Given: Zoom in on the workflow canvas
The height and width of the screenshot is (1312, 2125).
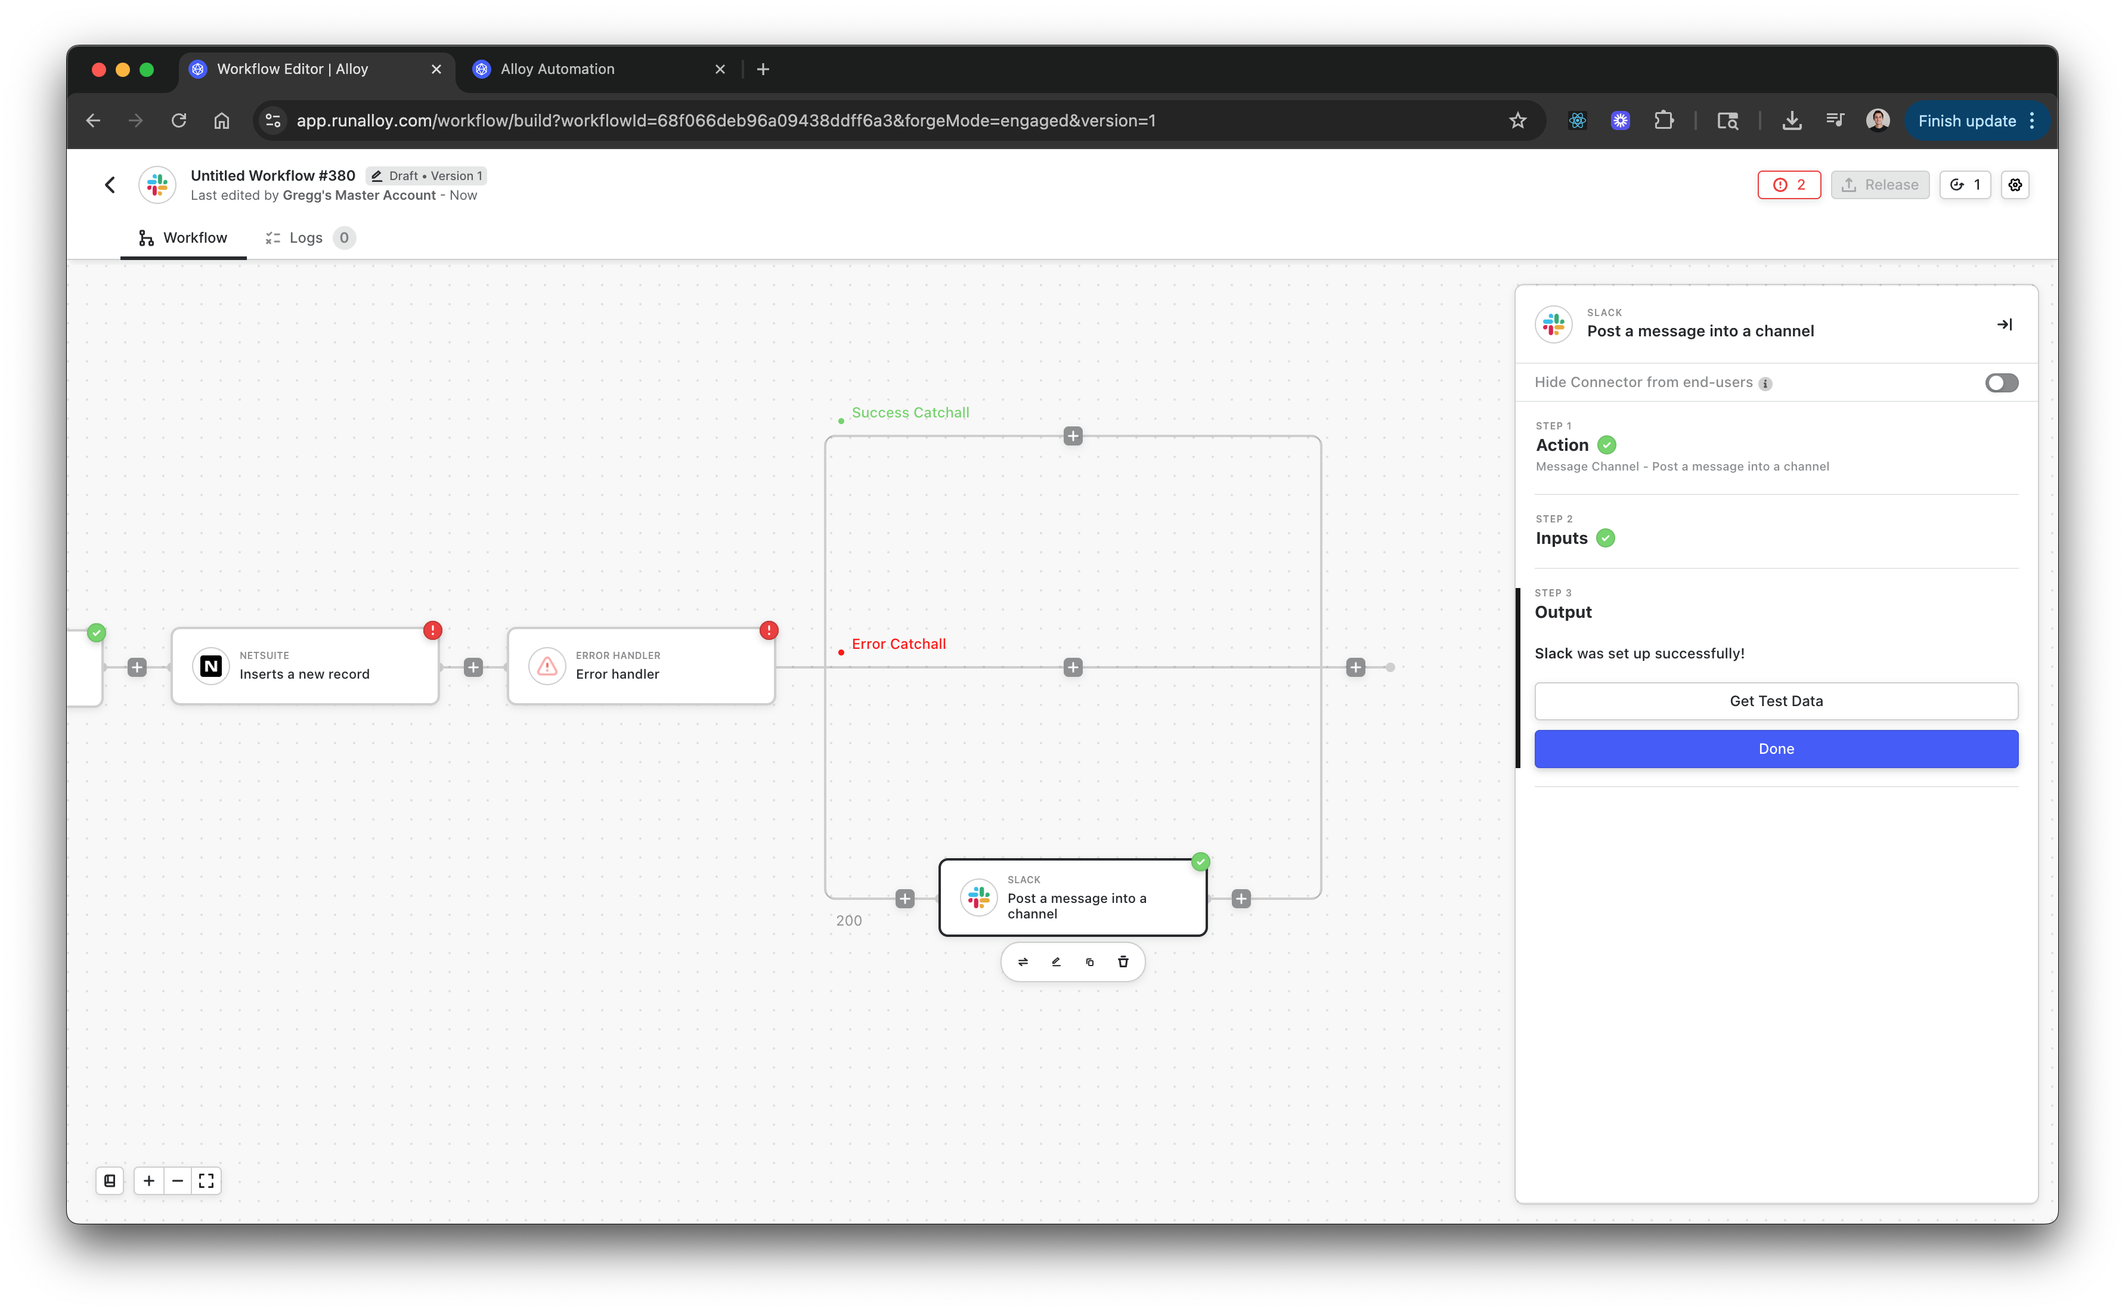Looking at the screenshot, I should pos(149,1180).
